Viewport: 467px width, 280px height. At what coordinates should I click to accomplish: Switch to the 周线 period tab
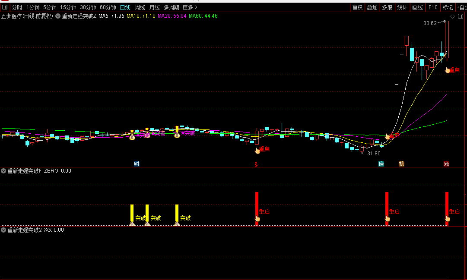(x=140, y=7)
